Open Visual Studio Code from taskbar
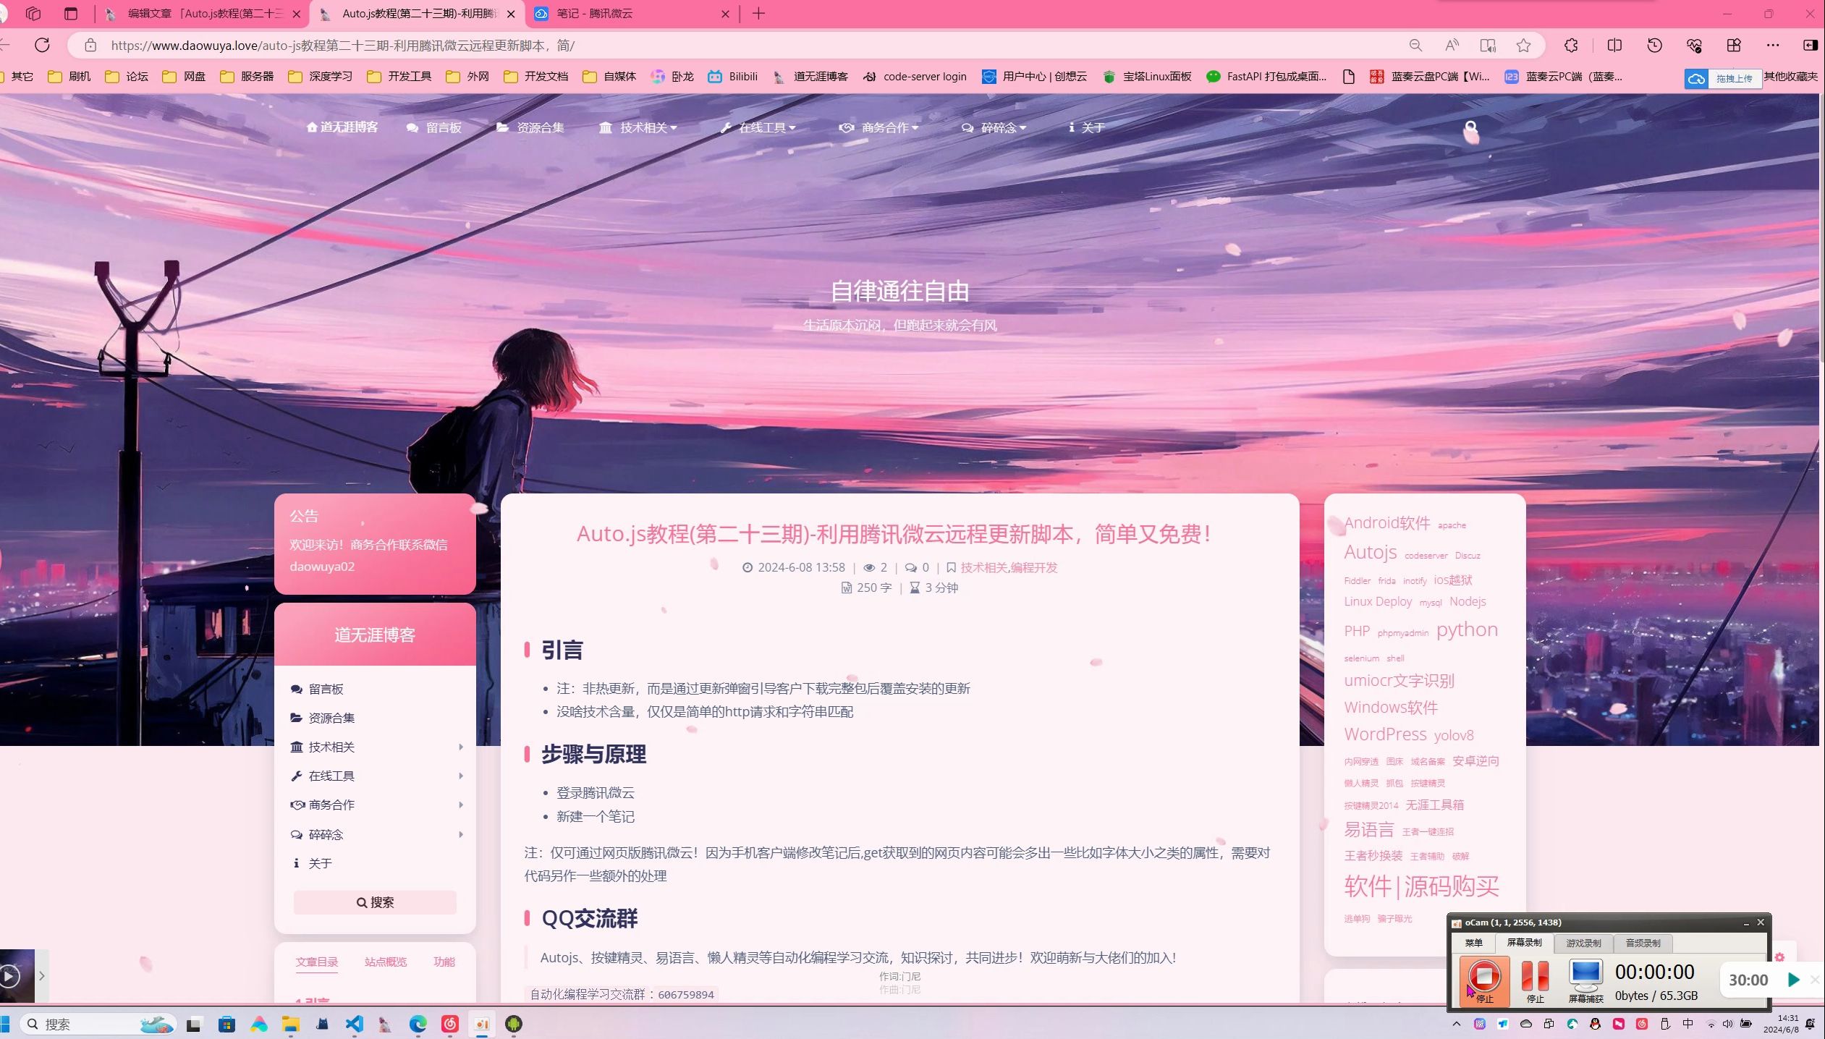 pos(354,1024)
